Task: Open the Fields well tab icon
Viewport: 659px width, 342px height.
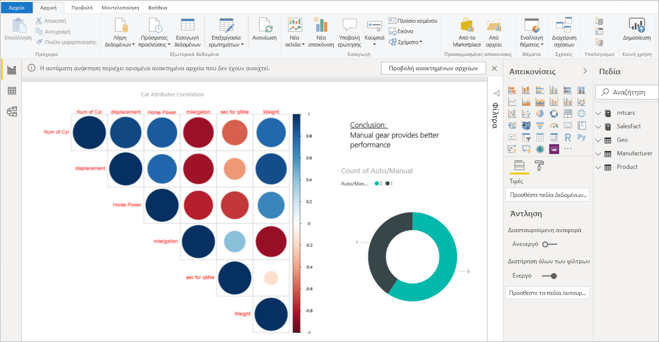Action: (x=519, y=165)
